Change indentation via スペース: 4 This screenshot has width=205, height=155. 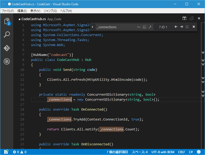[x=140, y=152]
